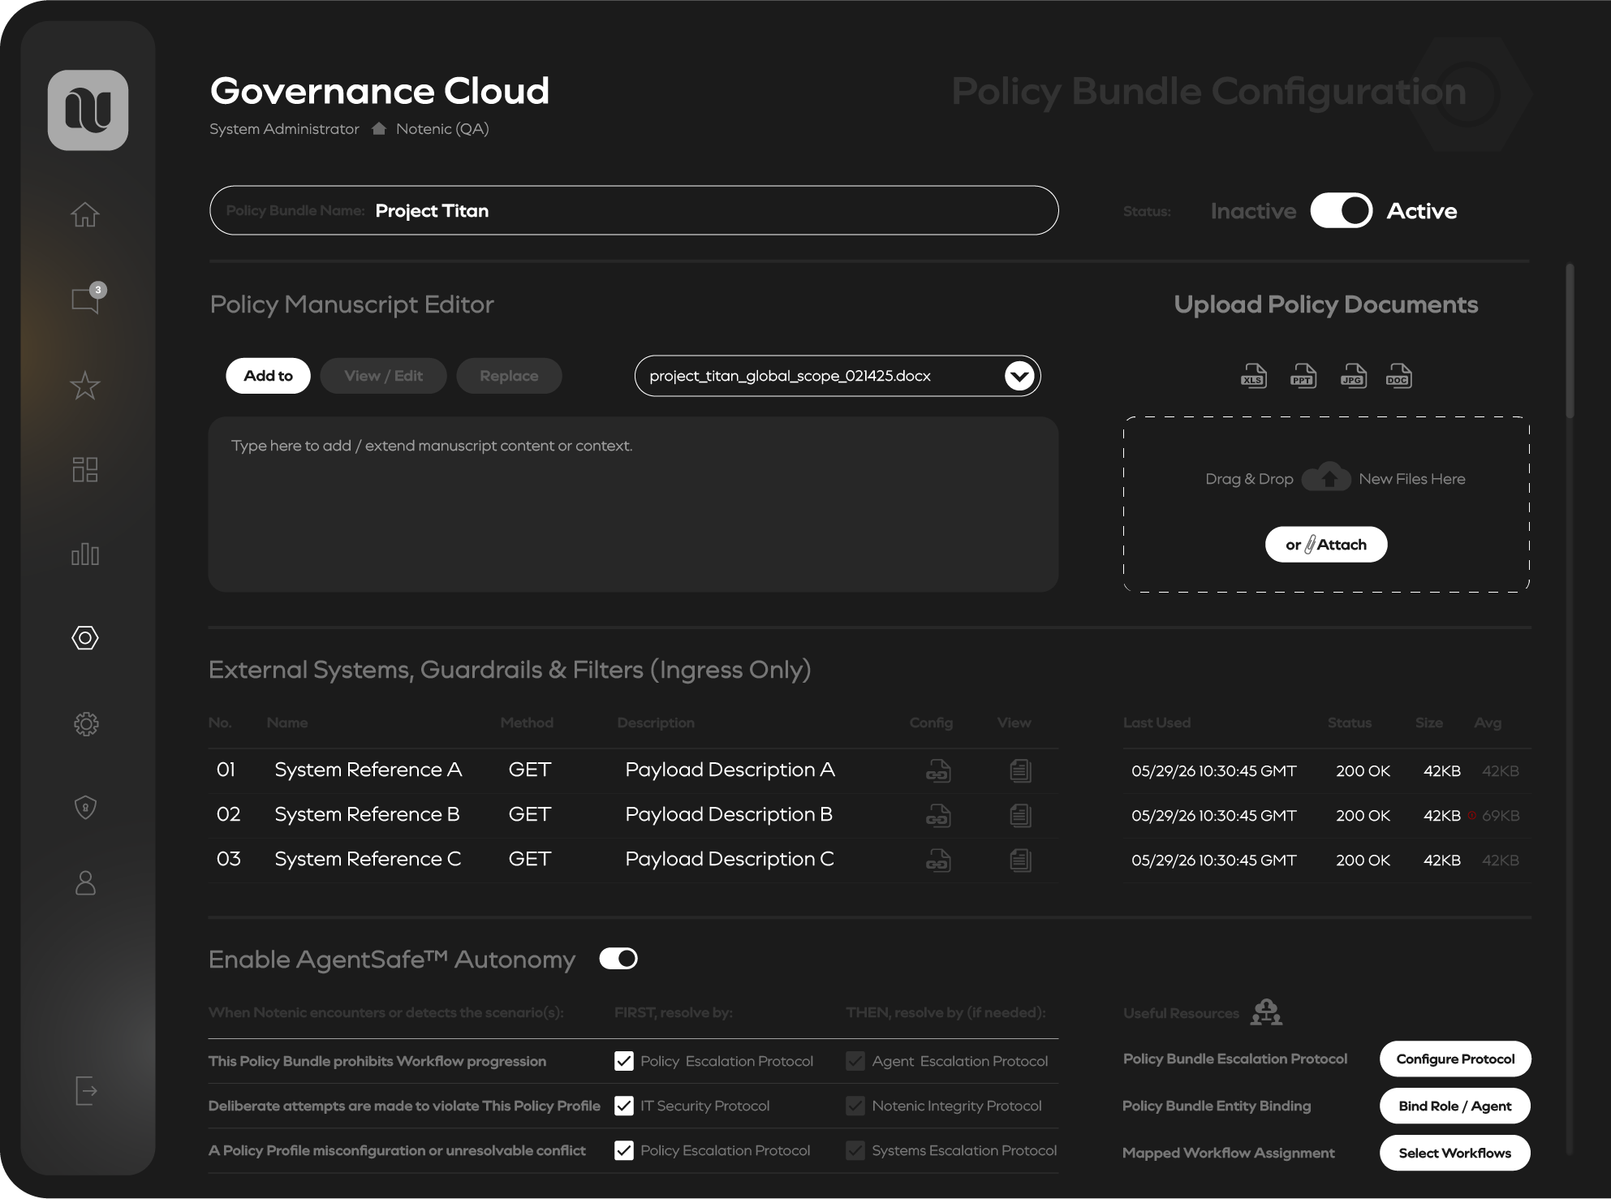Click Bind Role / Agent button
1611x1199 pixels.
pos(1455,1106)
